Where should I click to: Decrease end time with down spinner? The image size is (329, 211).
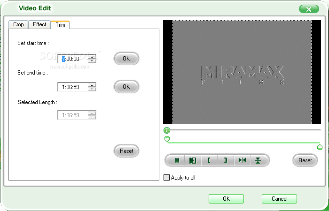(x=92, y=89)
